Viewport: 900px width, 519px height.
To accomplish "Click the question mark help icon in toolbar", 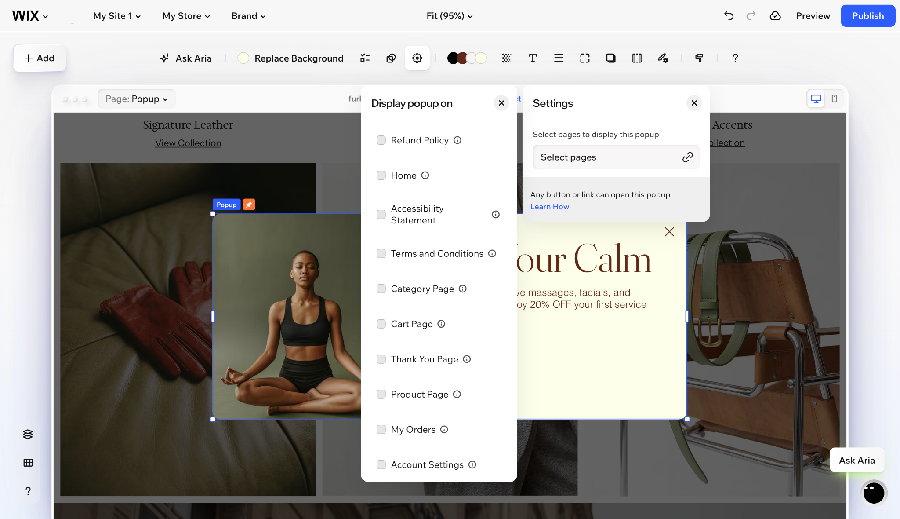I will point(735,58).
